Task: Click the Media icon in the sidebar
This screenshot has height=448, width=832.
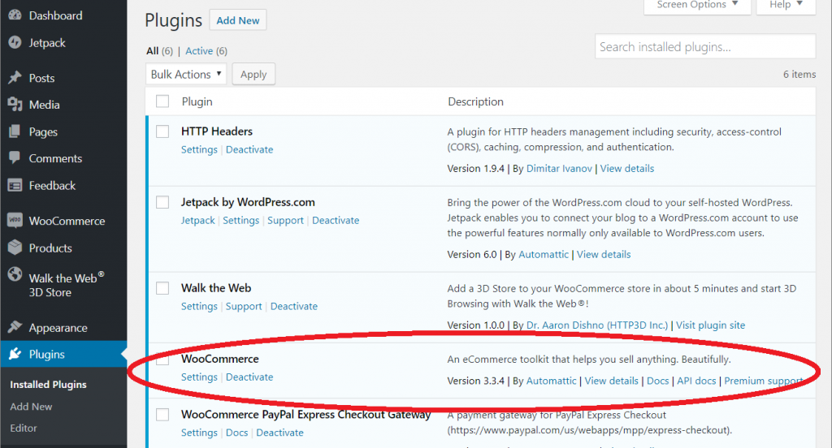Action: tap(15, 105)
